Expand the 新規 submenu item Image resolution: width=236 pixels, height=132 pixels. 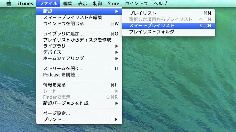click(x=79, y=11)
